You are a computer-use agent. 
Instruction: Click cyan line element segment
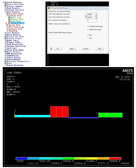[x=33, y=116]
